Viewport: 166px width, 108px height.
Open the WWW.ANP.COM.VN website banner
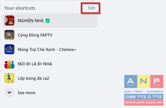pyautogui.click(x=144, y=102)
